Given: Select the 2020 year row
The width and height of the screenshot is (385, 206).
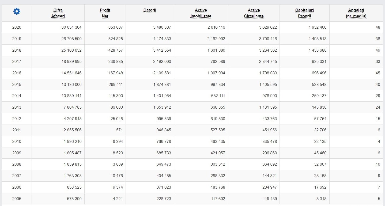Looking at the screenshot, I should pos(17,27).
